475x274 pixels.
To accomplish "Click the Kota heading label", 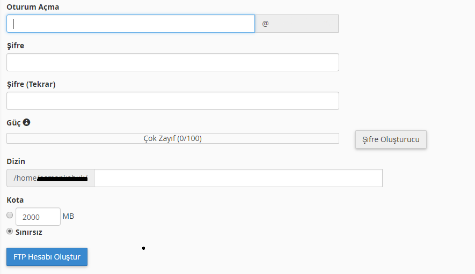I will point(15,200).
